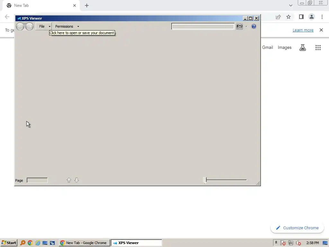Click the Customize Chrome button
Screen dimensions: 329x247
coord(297,228)
